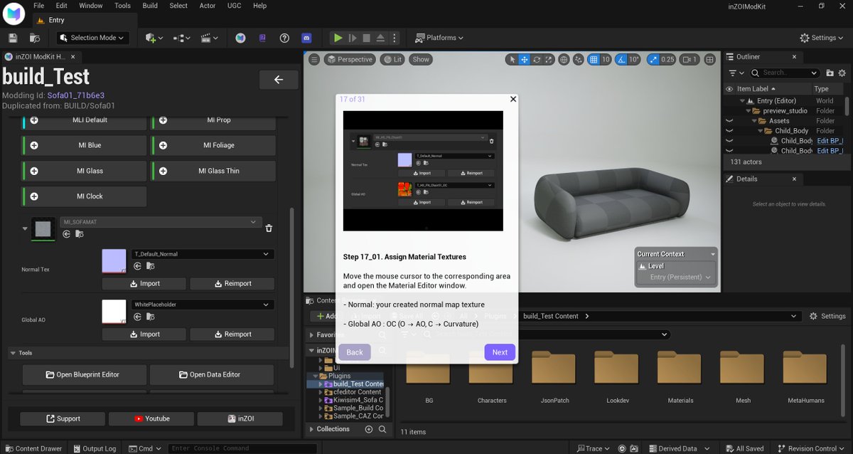Viewport: 853px width, 454px height.
Task: Click the inZOI ModKit toolbar icon
Action: click(x=241, y=38)
